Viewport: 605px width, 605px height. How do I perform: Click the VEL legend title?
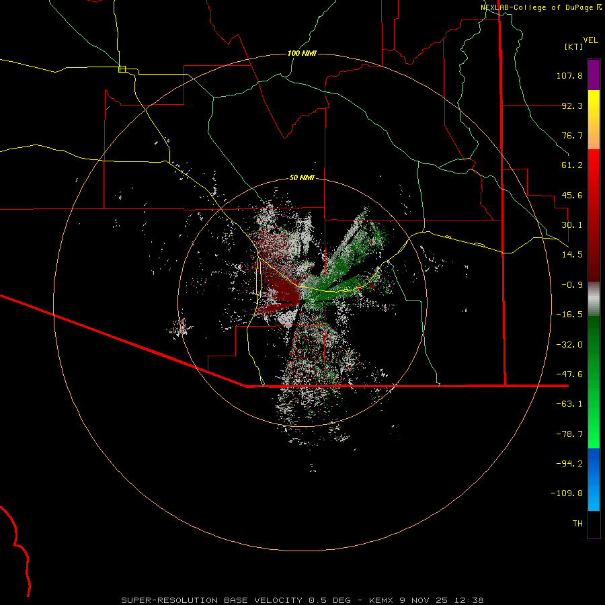click(590, 40)
